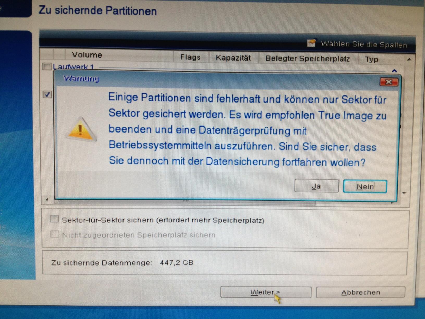Viewport: 425px width, 319px height.
Task: Sort by the Flags column header
Action: coord(190,57)
